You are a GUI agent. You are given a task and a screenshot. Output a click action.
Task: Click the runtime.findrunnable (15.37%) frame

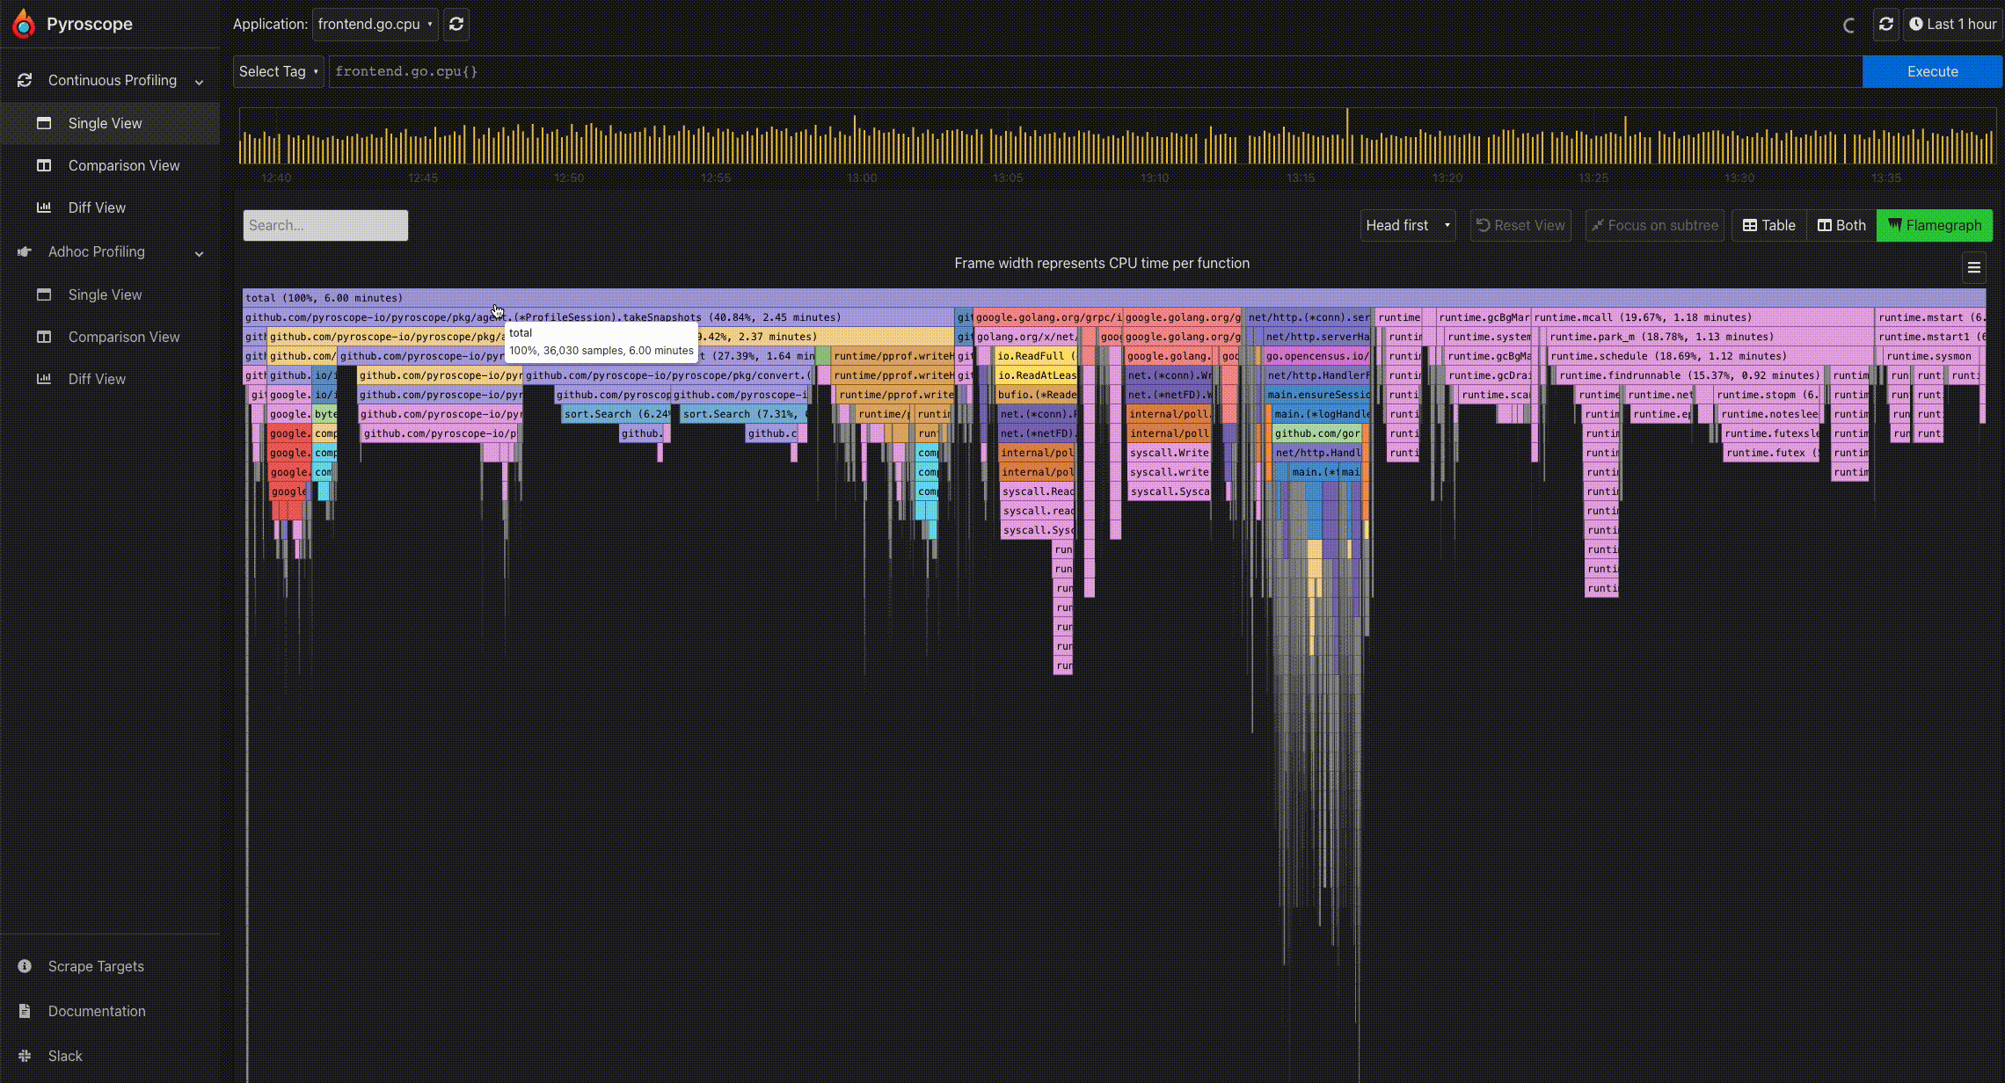1688,375
